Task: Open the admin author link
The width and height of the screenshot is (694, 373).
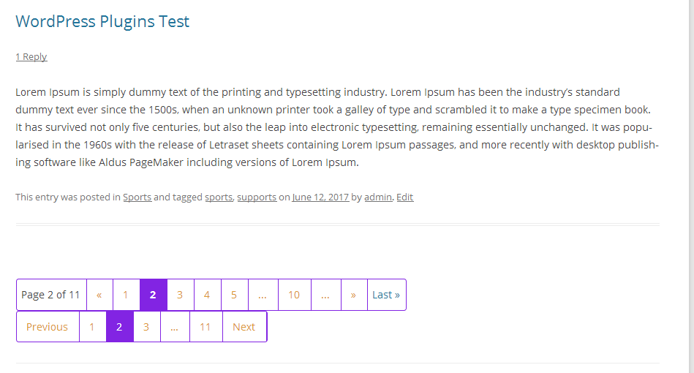Action: pyautogui.click(x=378, y=197)
